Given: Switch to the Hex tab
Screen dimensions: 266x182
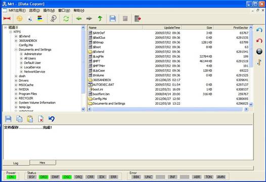Looking at the screenshot, I should click(42, 162).
